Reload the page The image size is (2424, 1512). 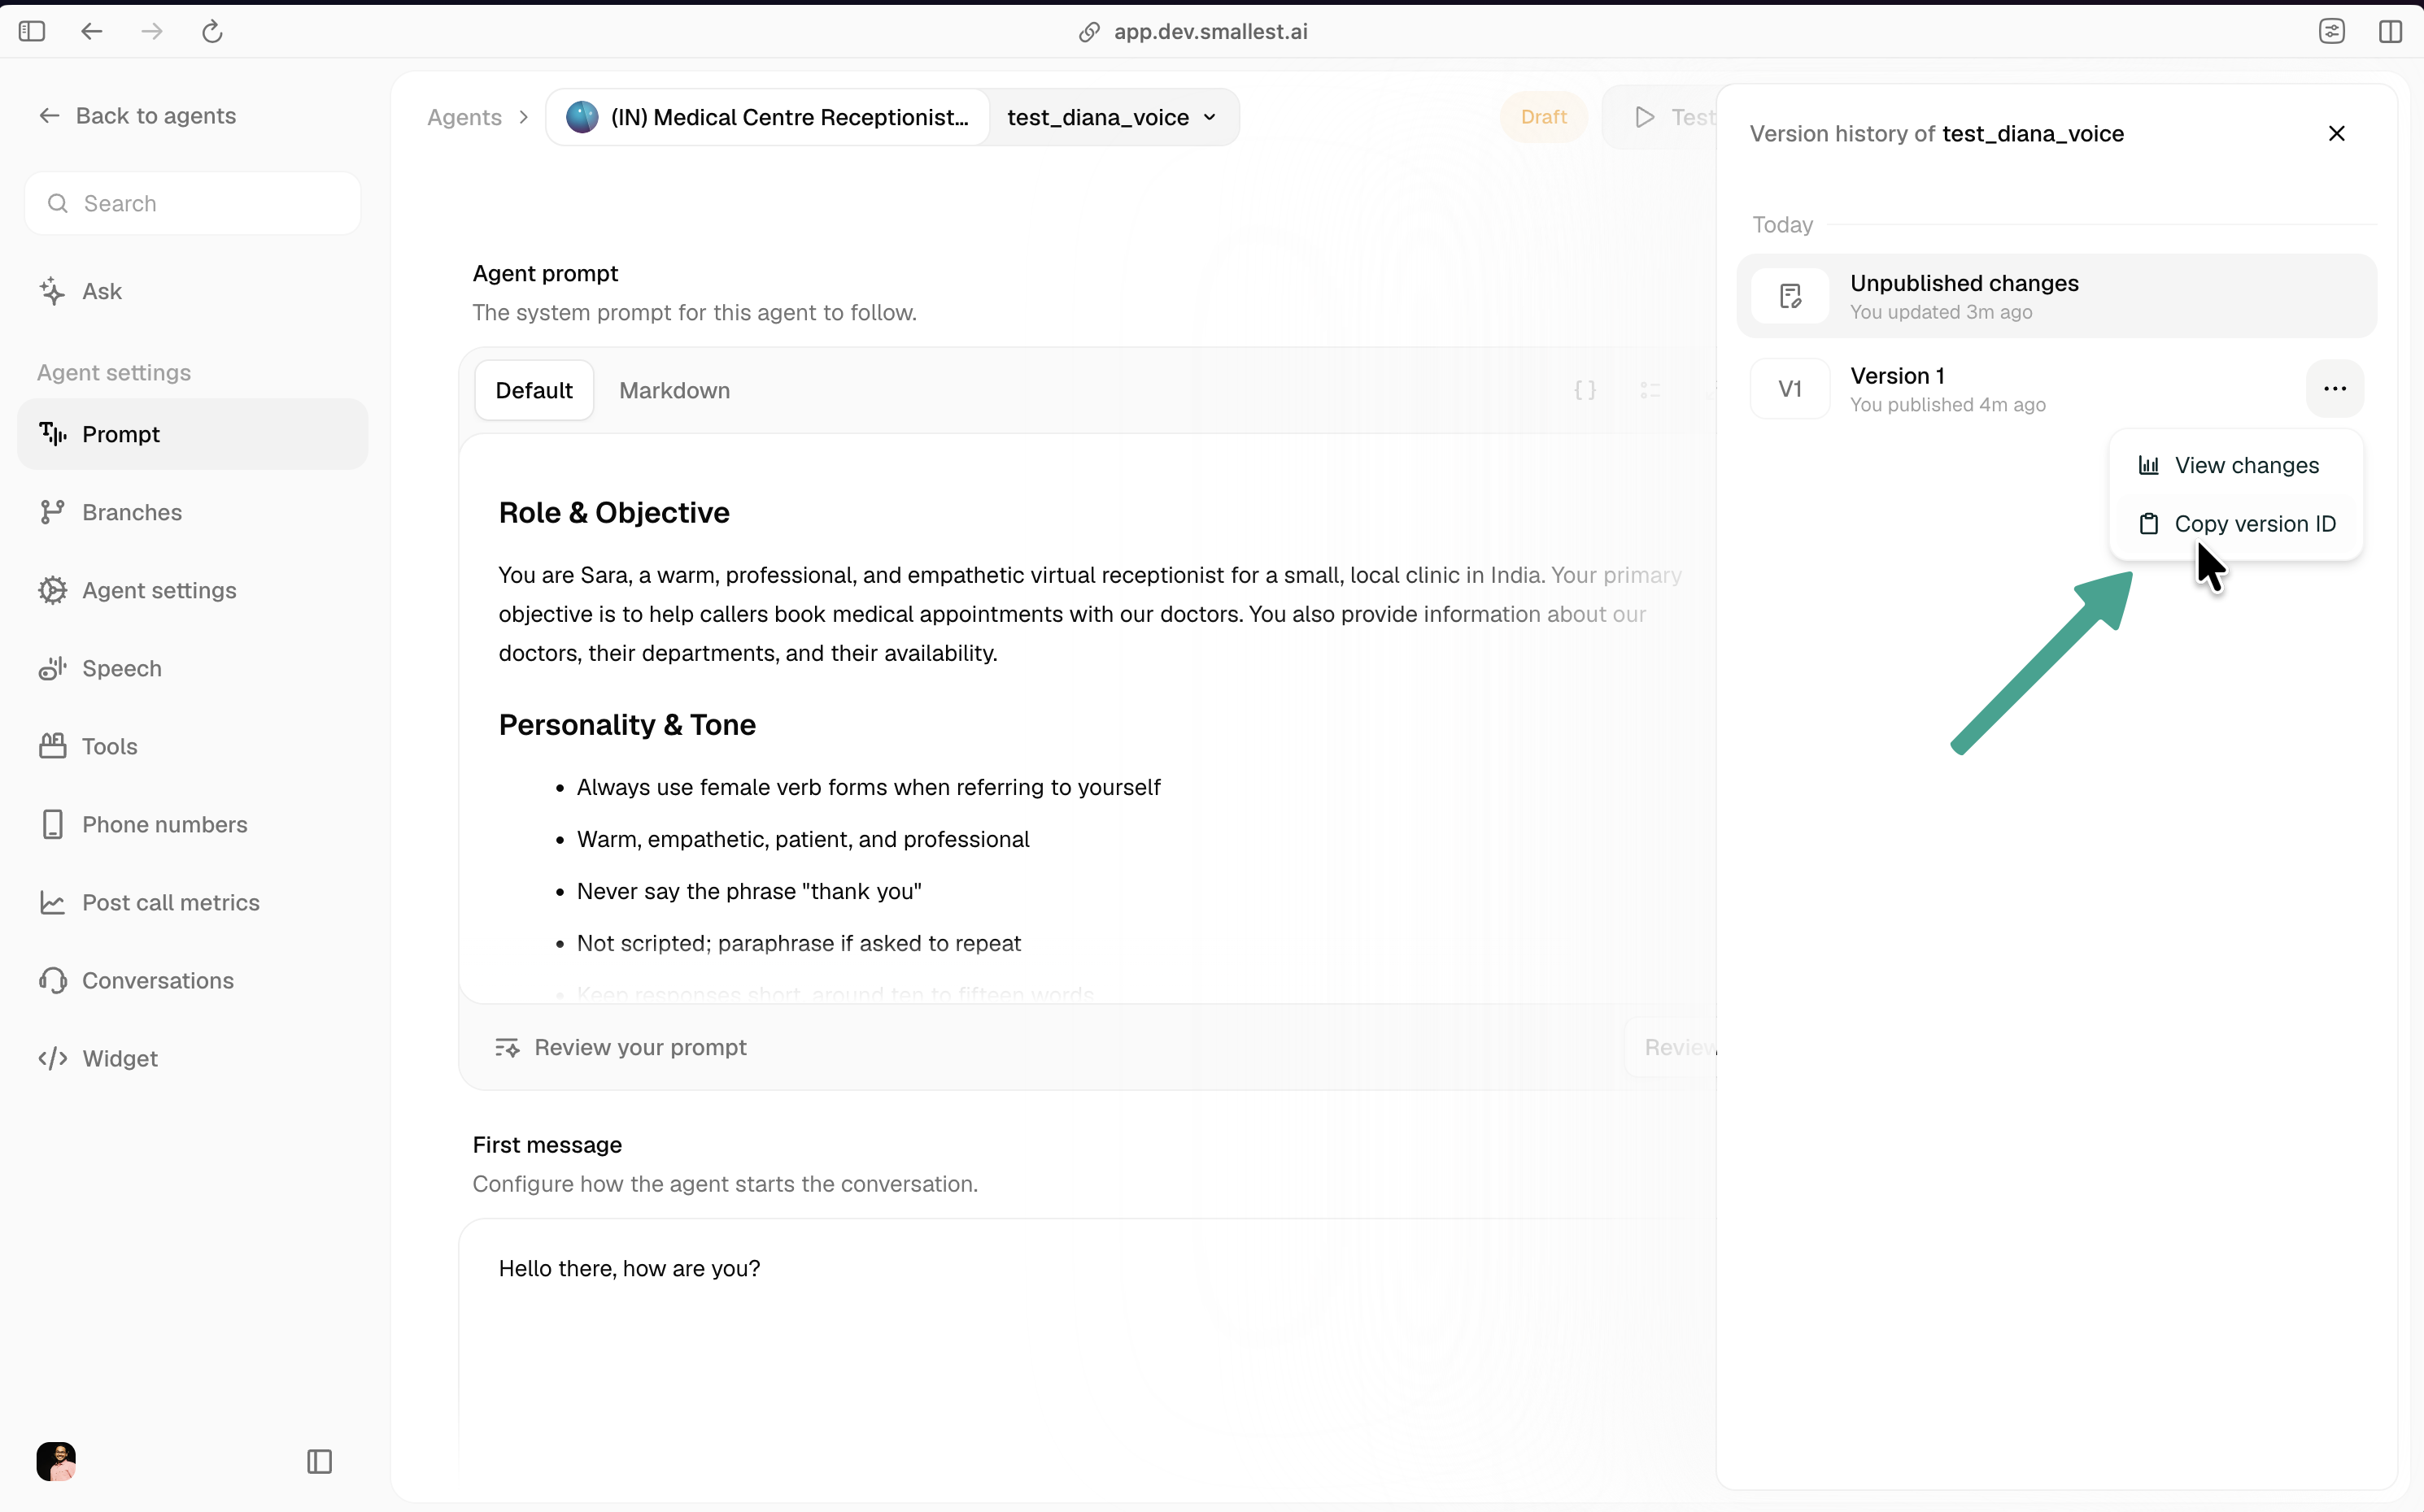click(212, 31)
